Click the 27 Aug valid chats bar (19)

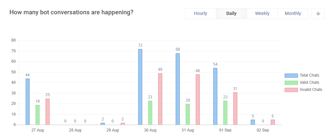(x=38, y=115)
